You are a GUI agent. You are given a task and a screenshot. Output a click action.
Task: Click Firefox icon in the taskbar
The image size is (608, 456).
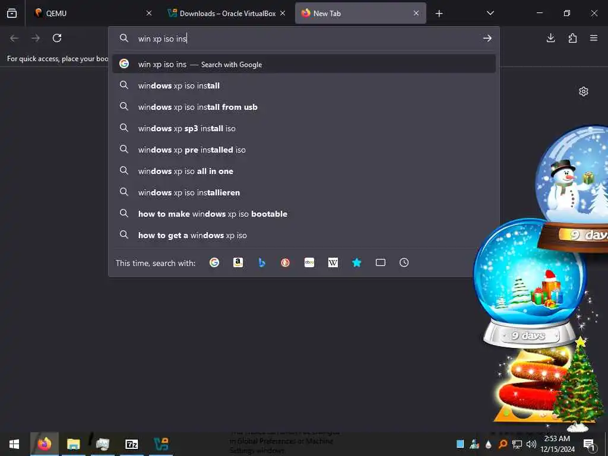click(x=44, y=444)
